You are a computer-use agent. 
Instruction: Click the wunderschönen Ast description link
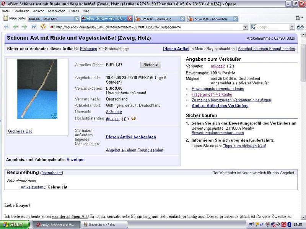[70, 216]
